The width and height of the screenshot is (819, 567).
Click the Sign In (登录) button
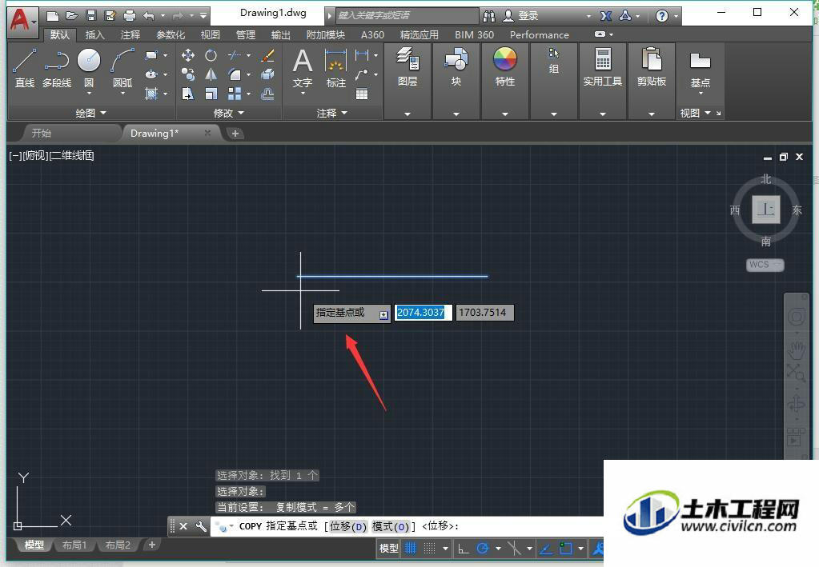[521, 16]
